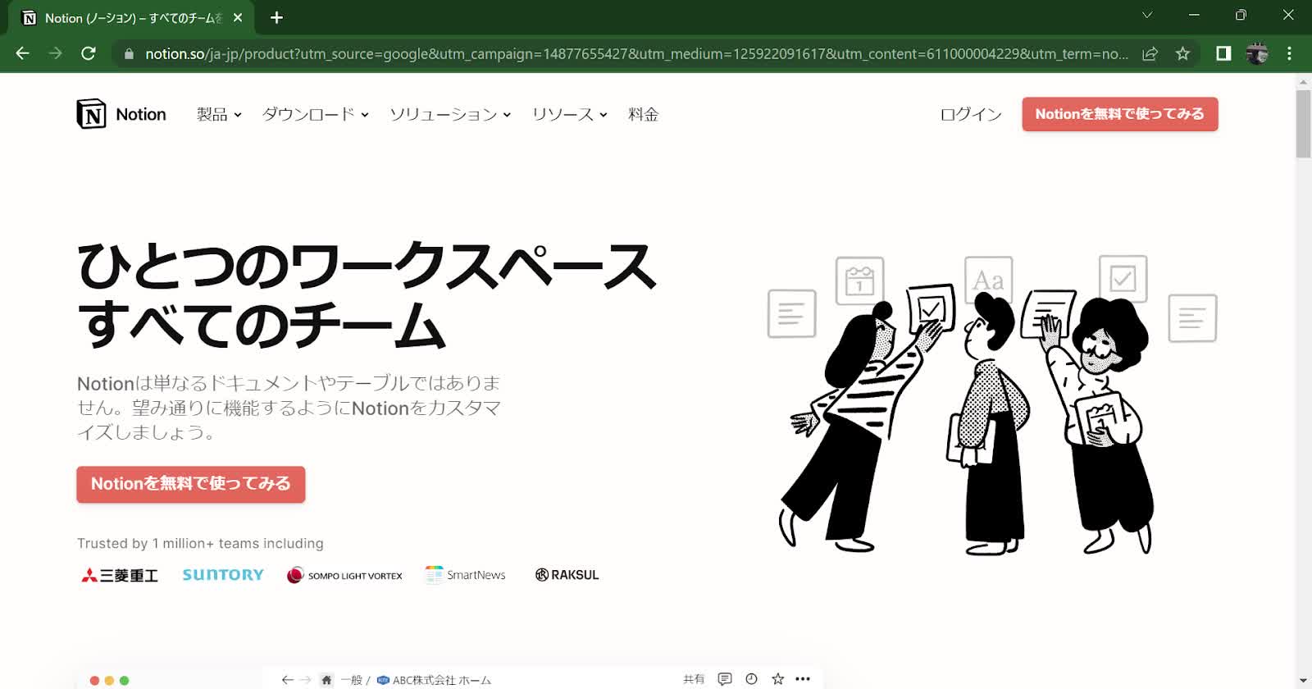This screenshot has height=689, width=1312.
Task: Reload the current page
Action: tap(89, 53)
